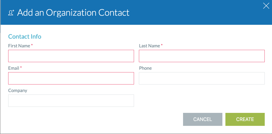The height and width of the screenshot is (134, 272).
Task: Click the Contact Info section heading
Action: [25, 37]
